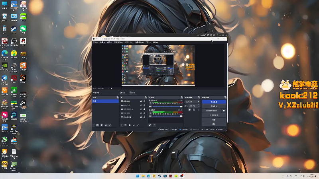Pop out the Scene Transitions dock panel
Viewport: 319px width, 179px height.
click(x=199, y=97)
